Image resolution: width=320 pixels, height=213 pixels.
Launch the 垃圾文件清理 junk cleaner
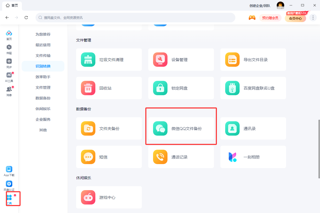pyautogui.click(x=109, y=59)
